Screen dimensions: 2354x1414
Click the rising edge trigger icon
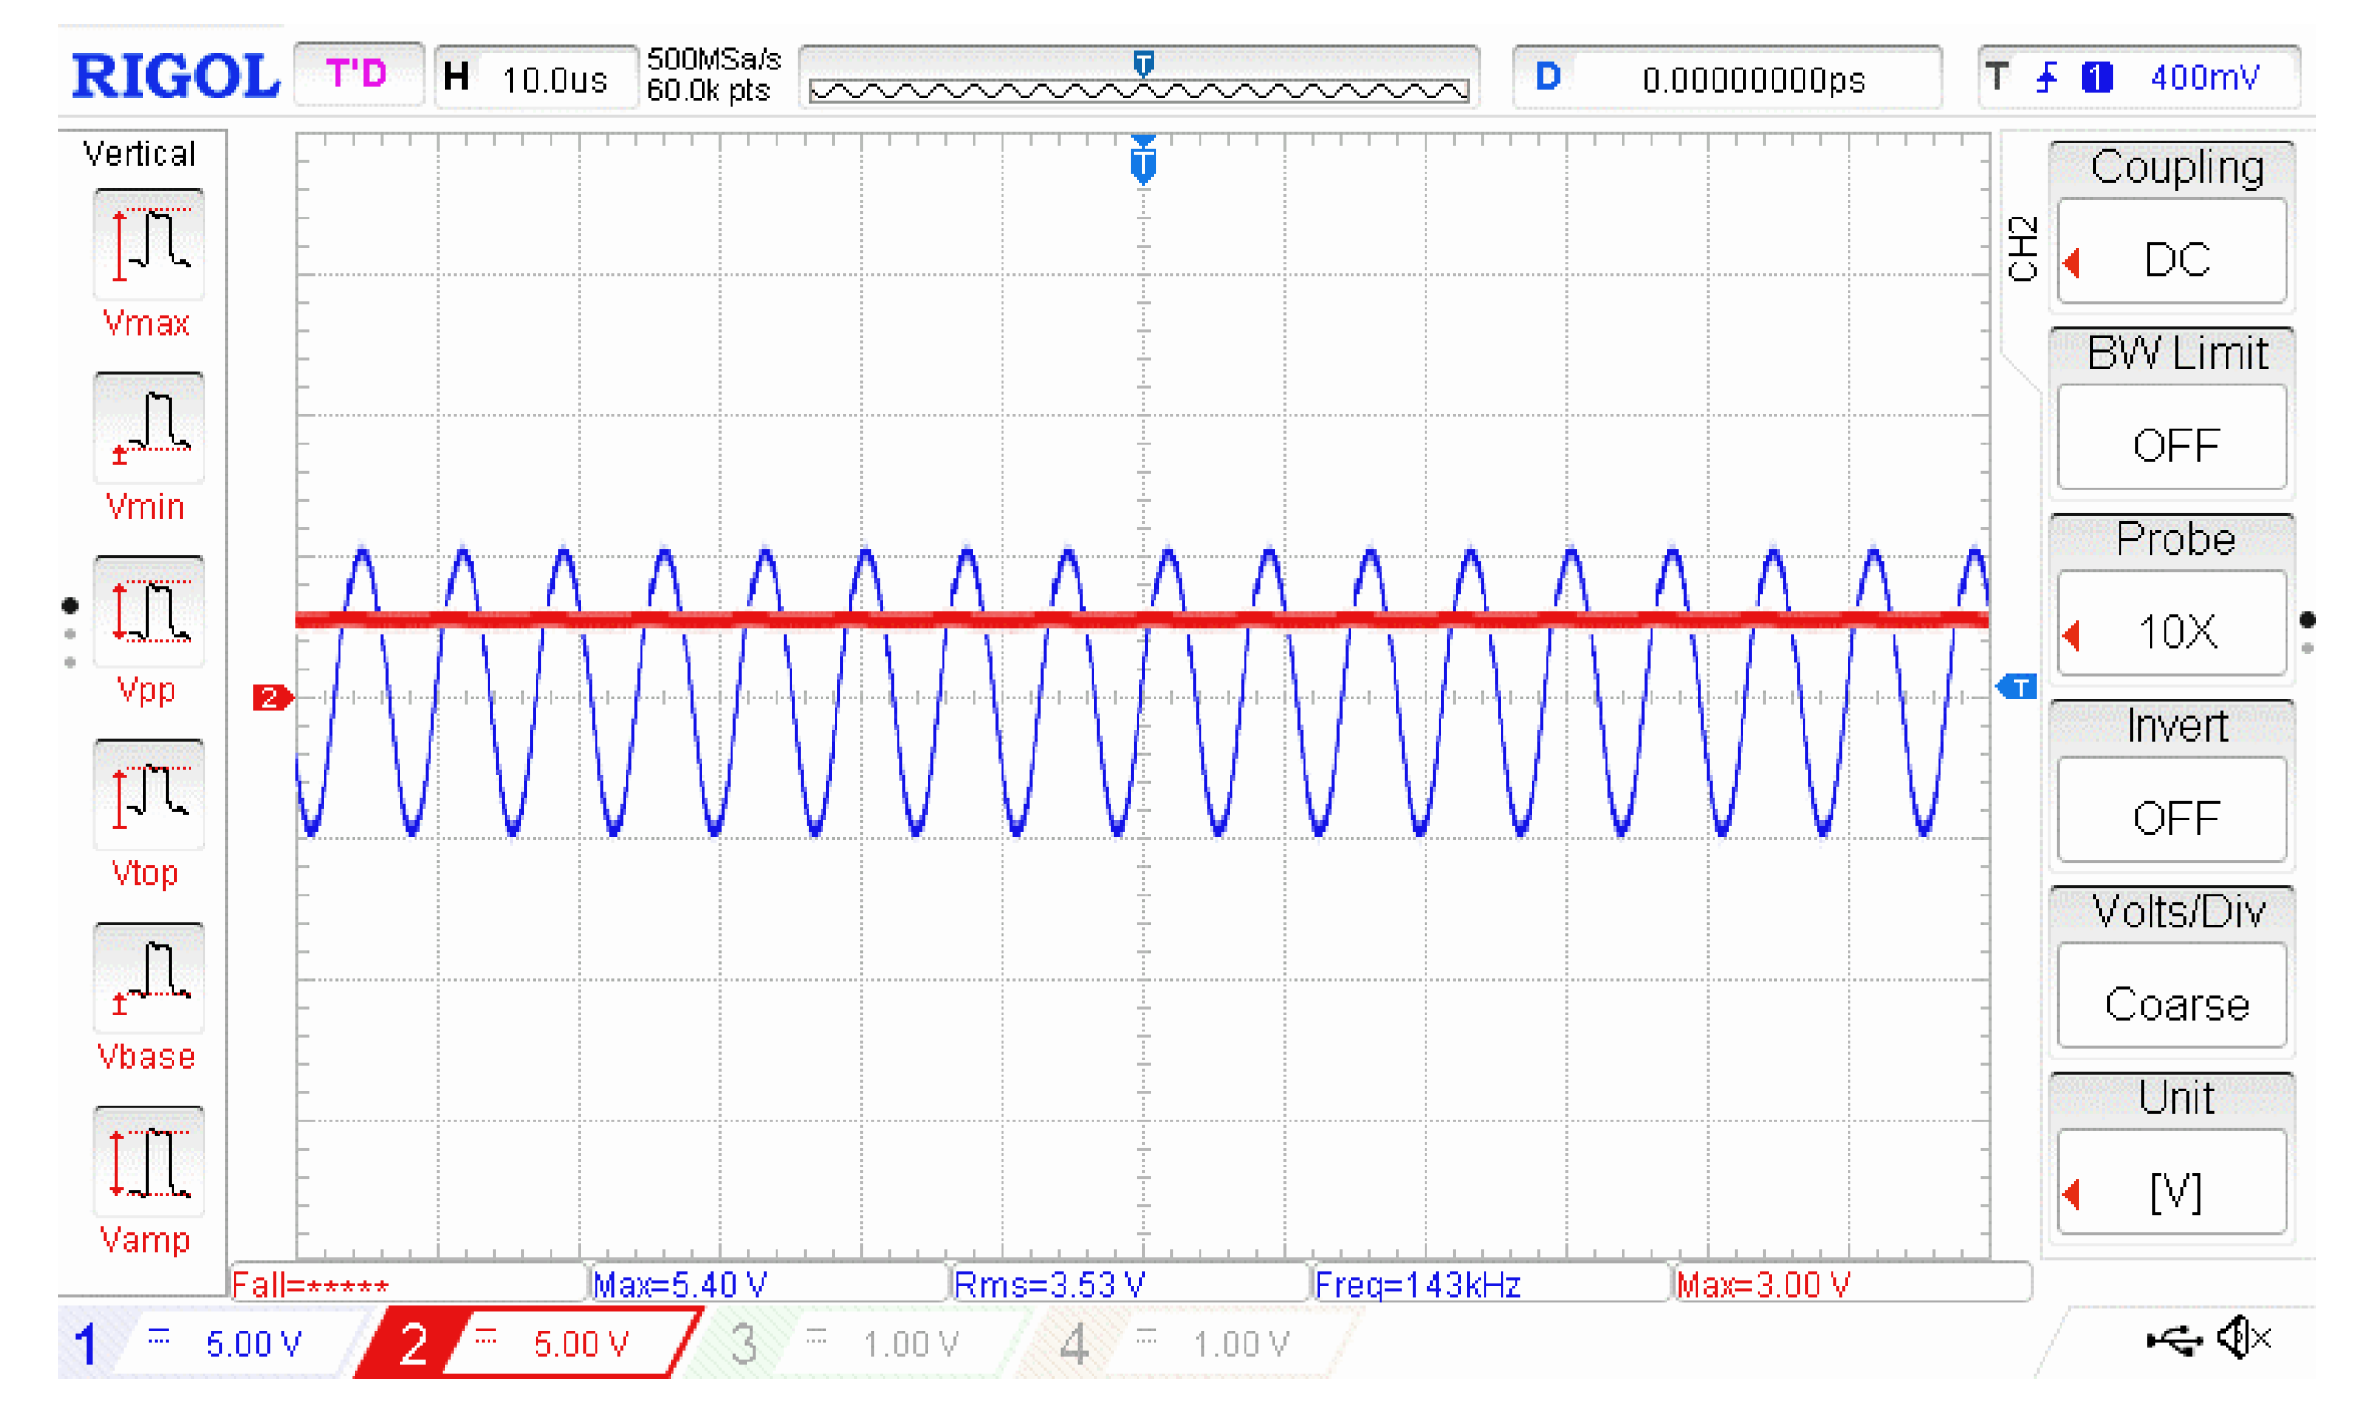tap(2045, 77)
